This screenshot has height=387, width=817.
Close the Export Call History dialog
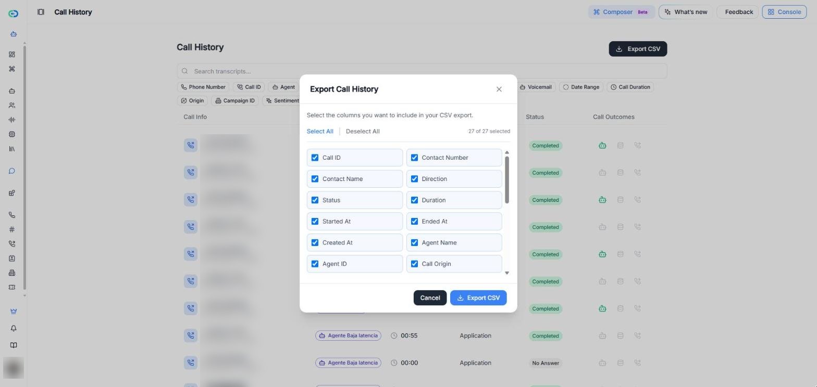499,89
